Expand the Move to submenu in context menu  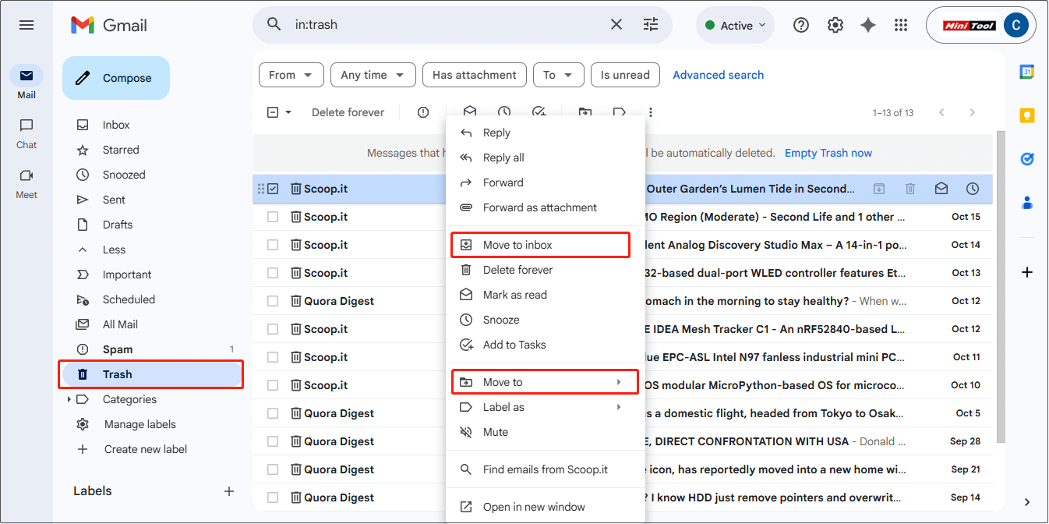pyautogui.click(x=545, y=381)
